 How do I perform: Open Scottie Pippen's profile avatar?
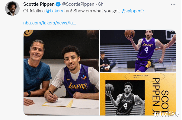12,8
